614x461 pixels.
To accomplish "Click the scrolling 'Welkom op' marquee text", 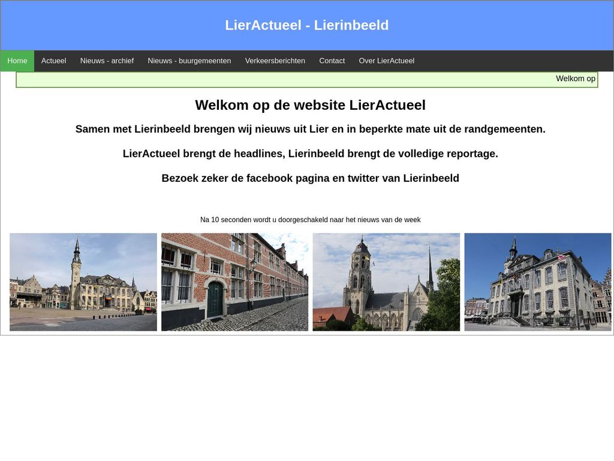I will click(x=576, y=79).
